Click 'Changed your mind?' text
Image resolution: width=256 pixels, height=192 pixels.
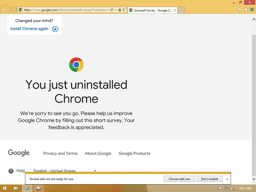(x=34, y=20)
